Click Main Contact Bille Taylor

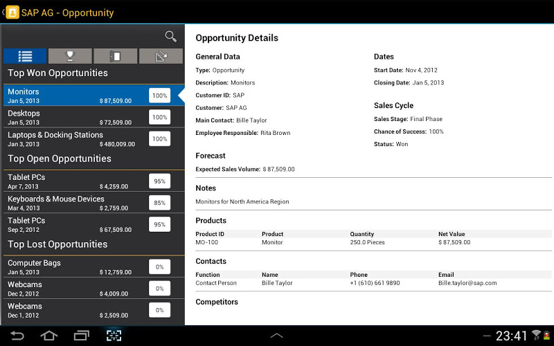(x=251, y=120)
